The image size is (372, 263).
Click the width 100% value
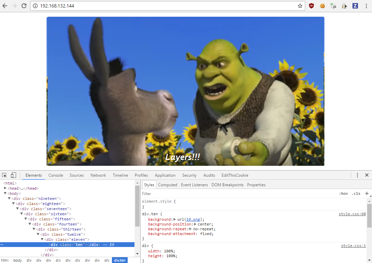pyautogui.click(x=169, y=251)
